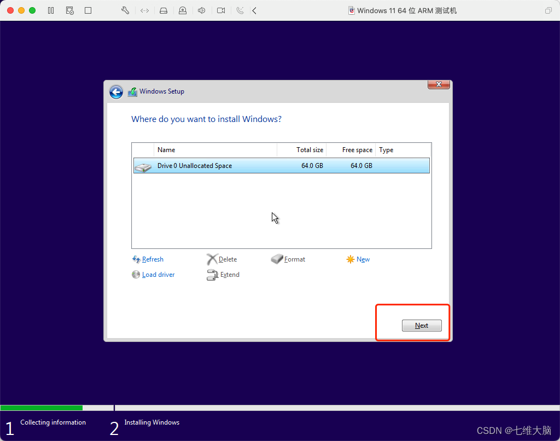Minimize the VM window yellow button
The height and width of the screenshot is (441, 560).
pyautogui.click(x=21, y=10)
